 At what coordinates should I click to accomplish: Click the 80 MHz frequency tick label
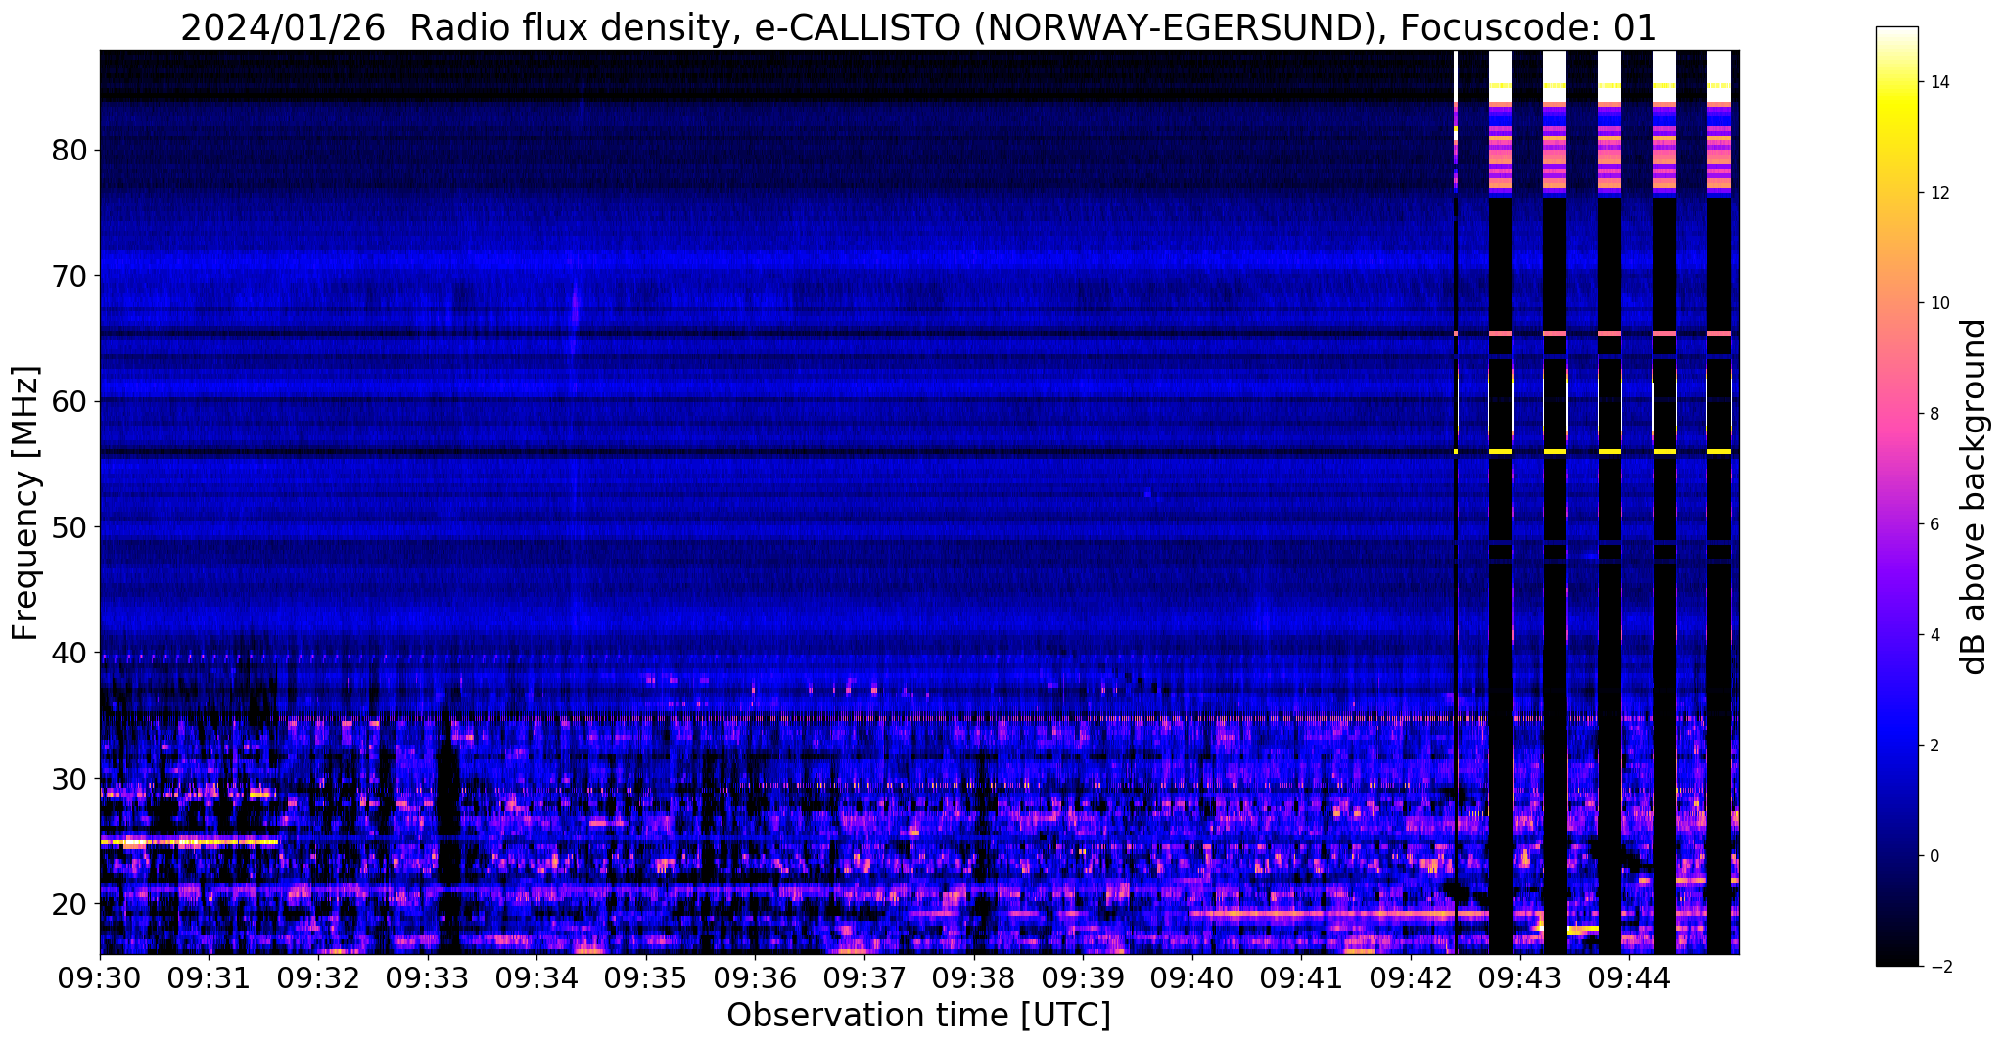coord(70,151)
